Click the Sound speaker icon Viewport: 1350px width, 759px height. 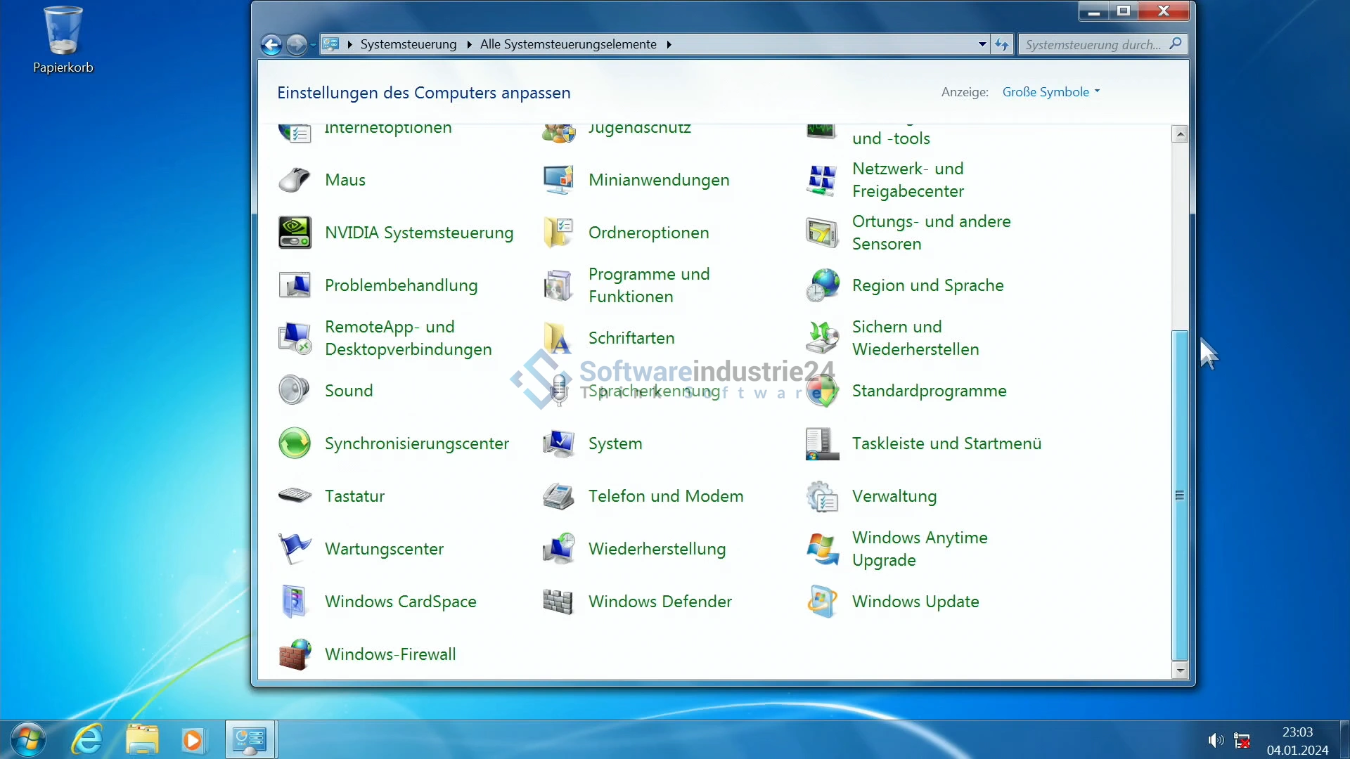pos(295,391)
